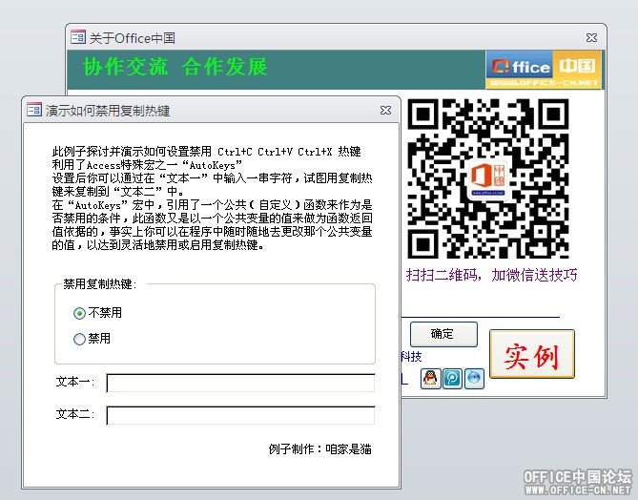Click the 确定 button in About window
Image resolution: width=638 pixels, height=500 pixels.
[x=443, y=334]
